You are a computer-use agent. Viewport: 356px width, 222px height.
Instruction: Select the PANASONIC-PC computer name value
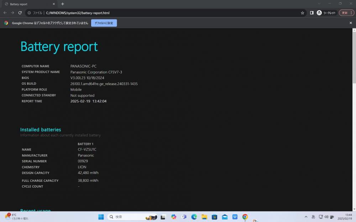click(83, 66)
